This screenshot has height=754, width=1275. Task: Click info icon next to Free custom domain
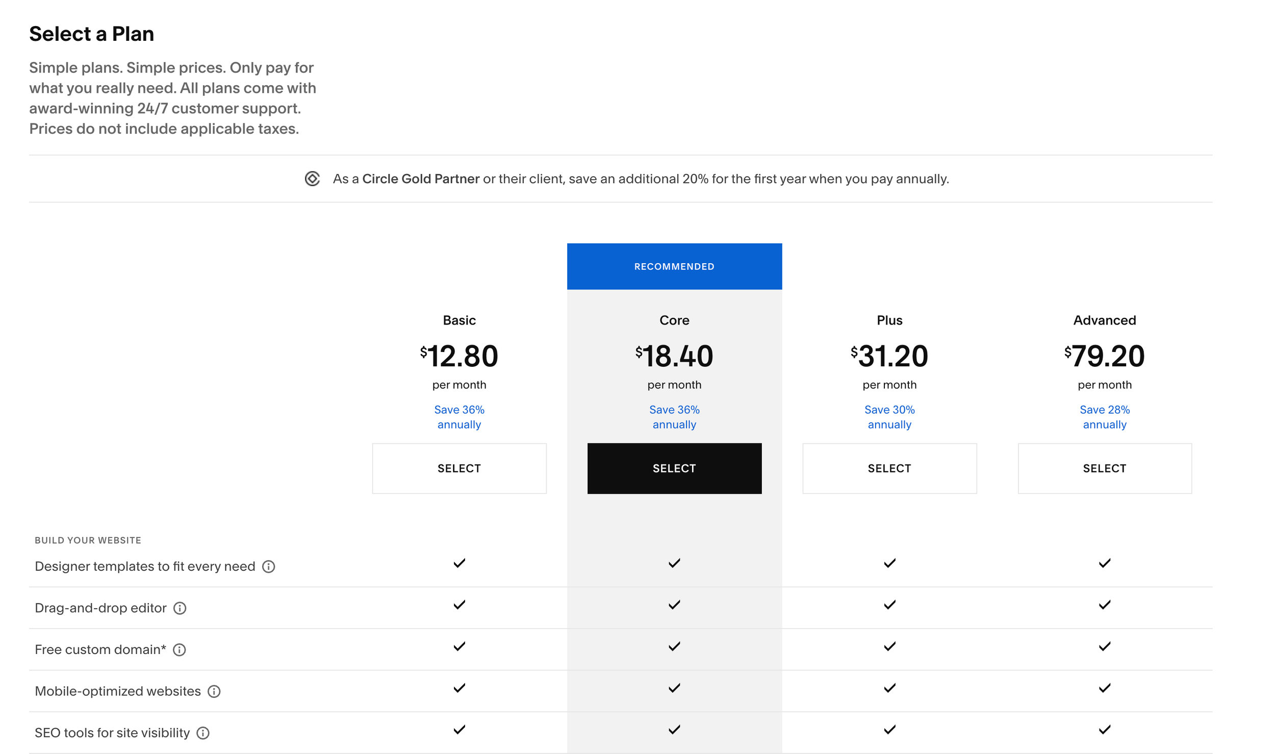[179, 650]
